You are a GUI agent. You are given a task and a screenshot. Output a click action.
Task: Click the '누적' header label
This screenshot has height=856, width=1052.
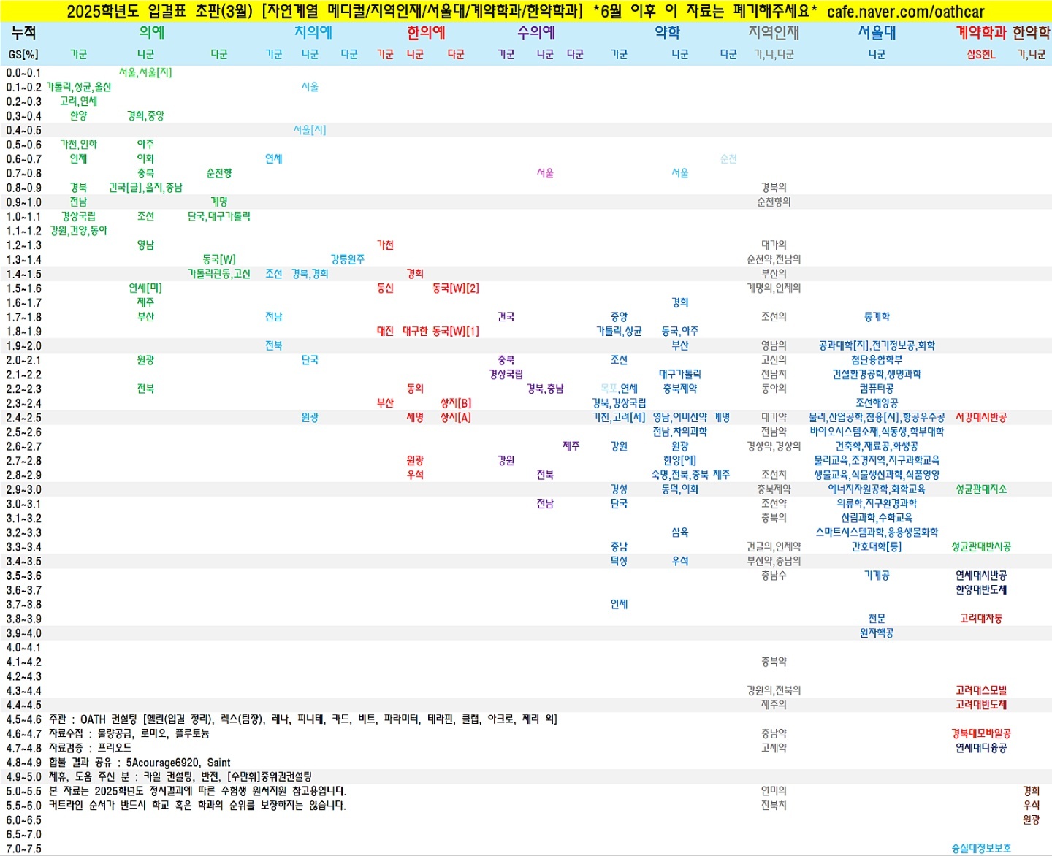pos(23,33)
